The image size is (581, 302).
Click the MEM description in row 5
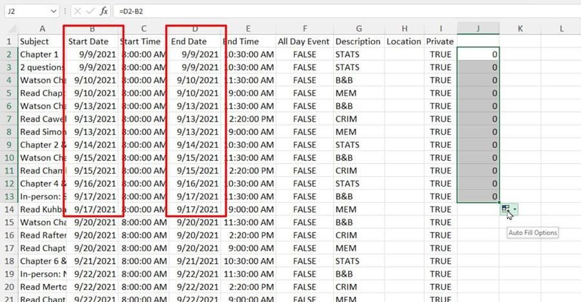coord(359,93)
